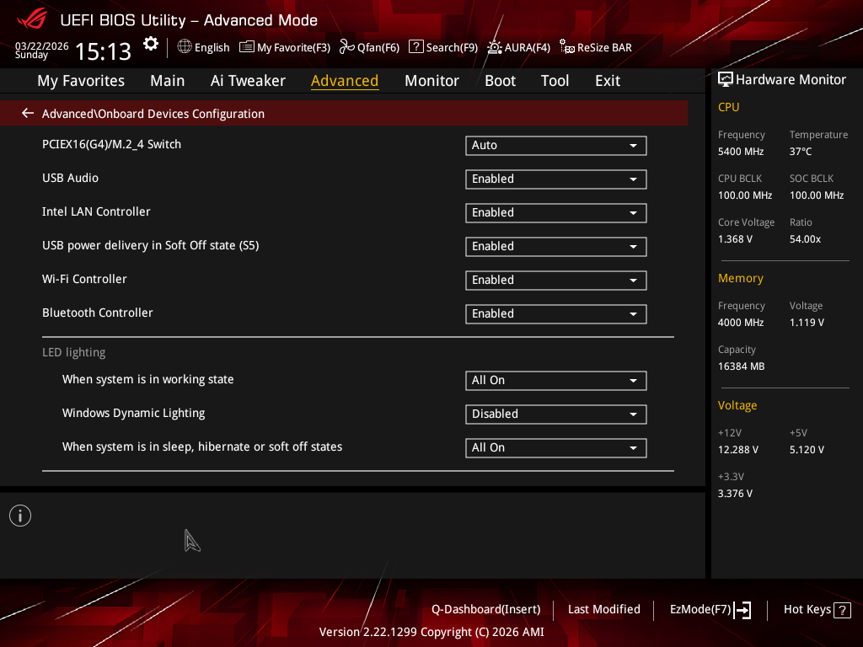Click the 03/22/2026 date
Viewport: 863px width, 647px height.
click(42, 46)
